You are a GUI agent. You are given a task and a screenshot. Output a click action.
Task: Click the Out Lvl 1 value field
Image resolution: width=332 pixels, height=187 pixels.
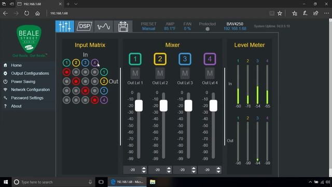point(133,170)
